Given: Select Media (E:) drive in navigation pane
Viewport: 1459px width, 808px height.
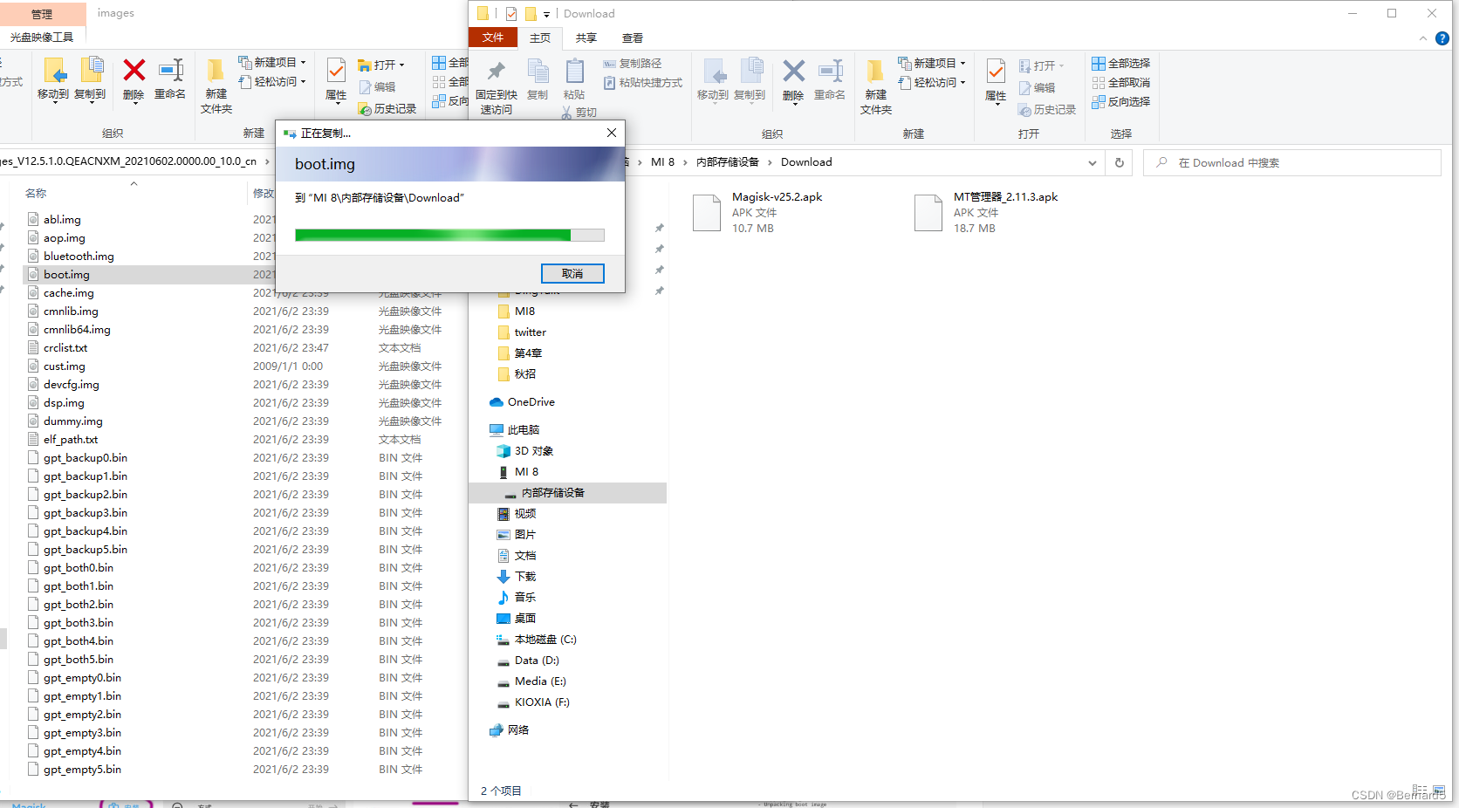Looking at the screenshot, I should coord(531,681).
